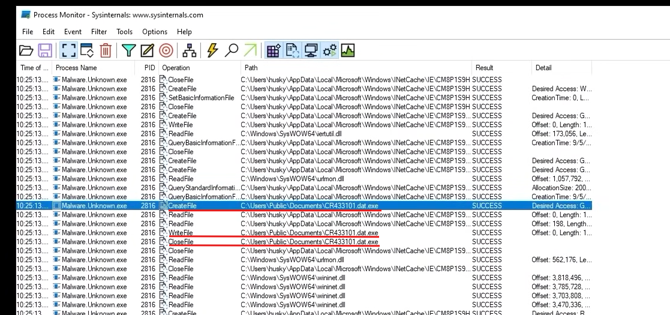Click wininet.dll row with offset 3,703,808

coord(304,295)
